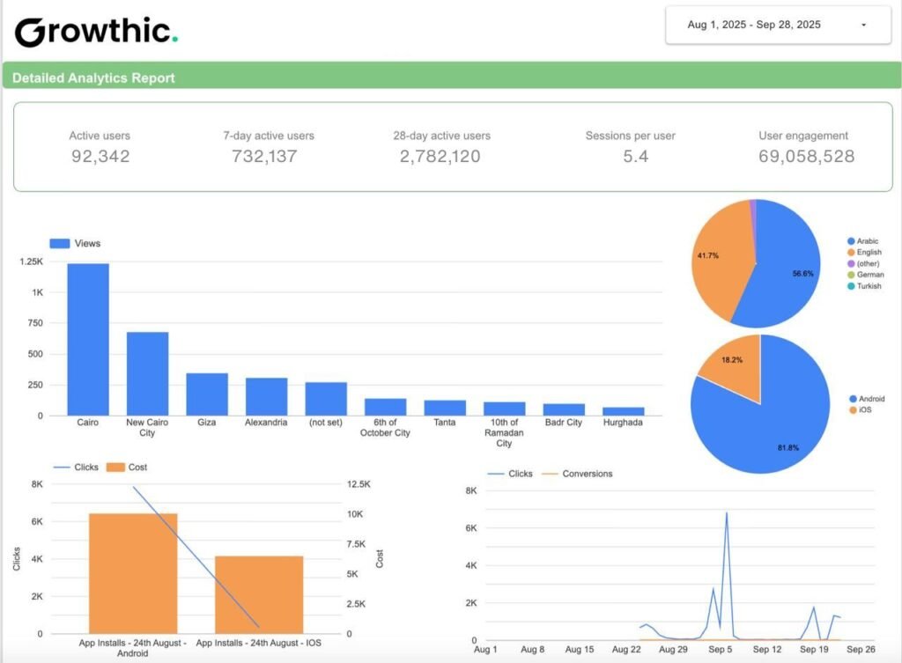
Task: Toggle the Android legend item
Action: click(869, 398)
